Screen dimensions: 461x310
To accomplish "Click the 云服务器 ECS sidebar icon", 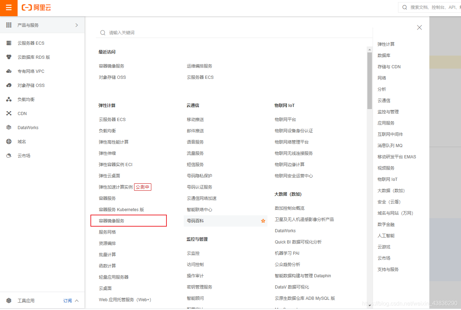I will 9,43.
